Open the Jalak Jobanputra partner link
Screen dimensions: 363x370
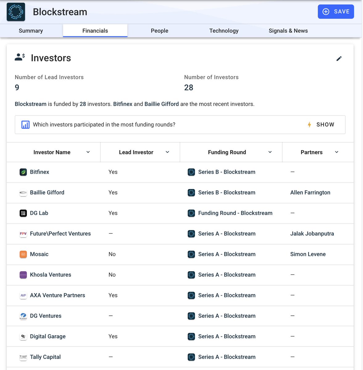pos(312,234)
